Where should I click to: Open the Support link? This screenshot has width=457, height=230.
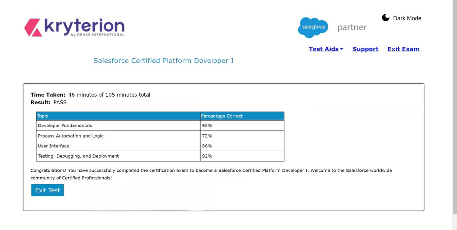click(x=365, y=49)
